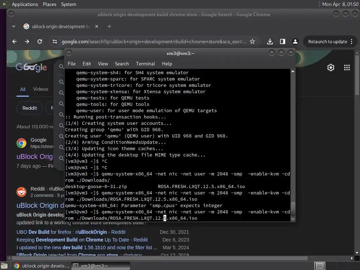Image resolution: width=360 pixels, height=270 pixels.
Task: Open the Applications menu in panel
Action: [x=25, y=4]
